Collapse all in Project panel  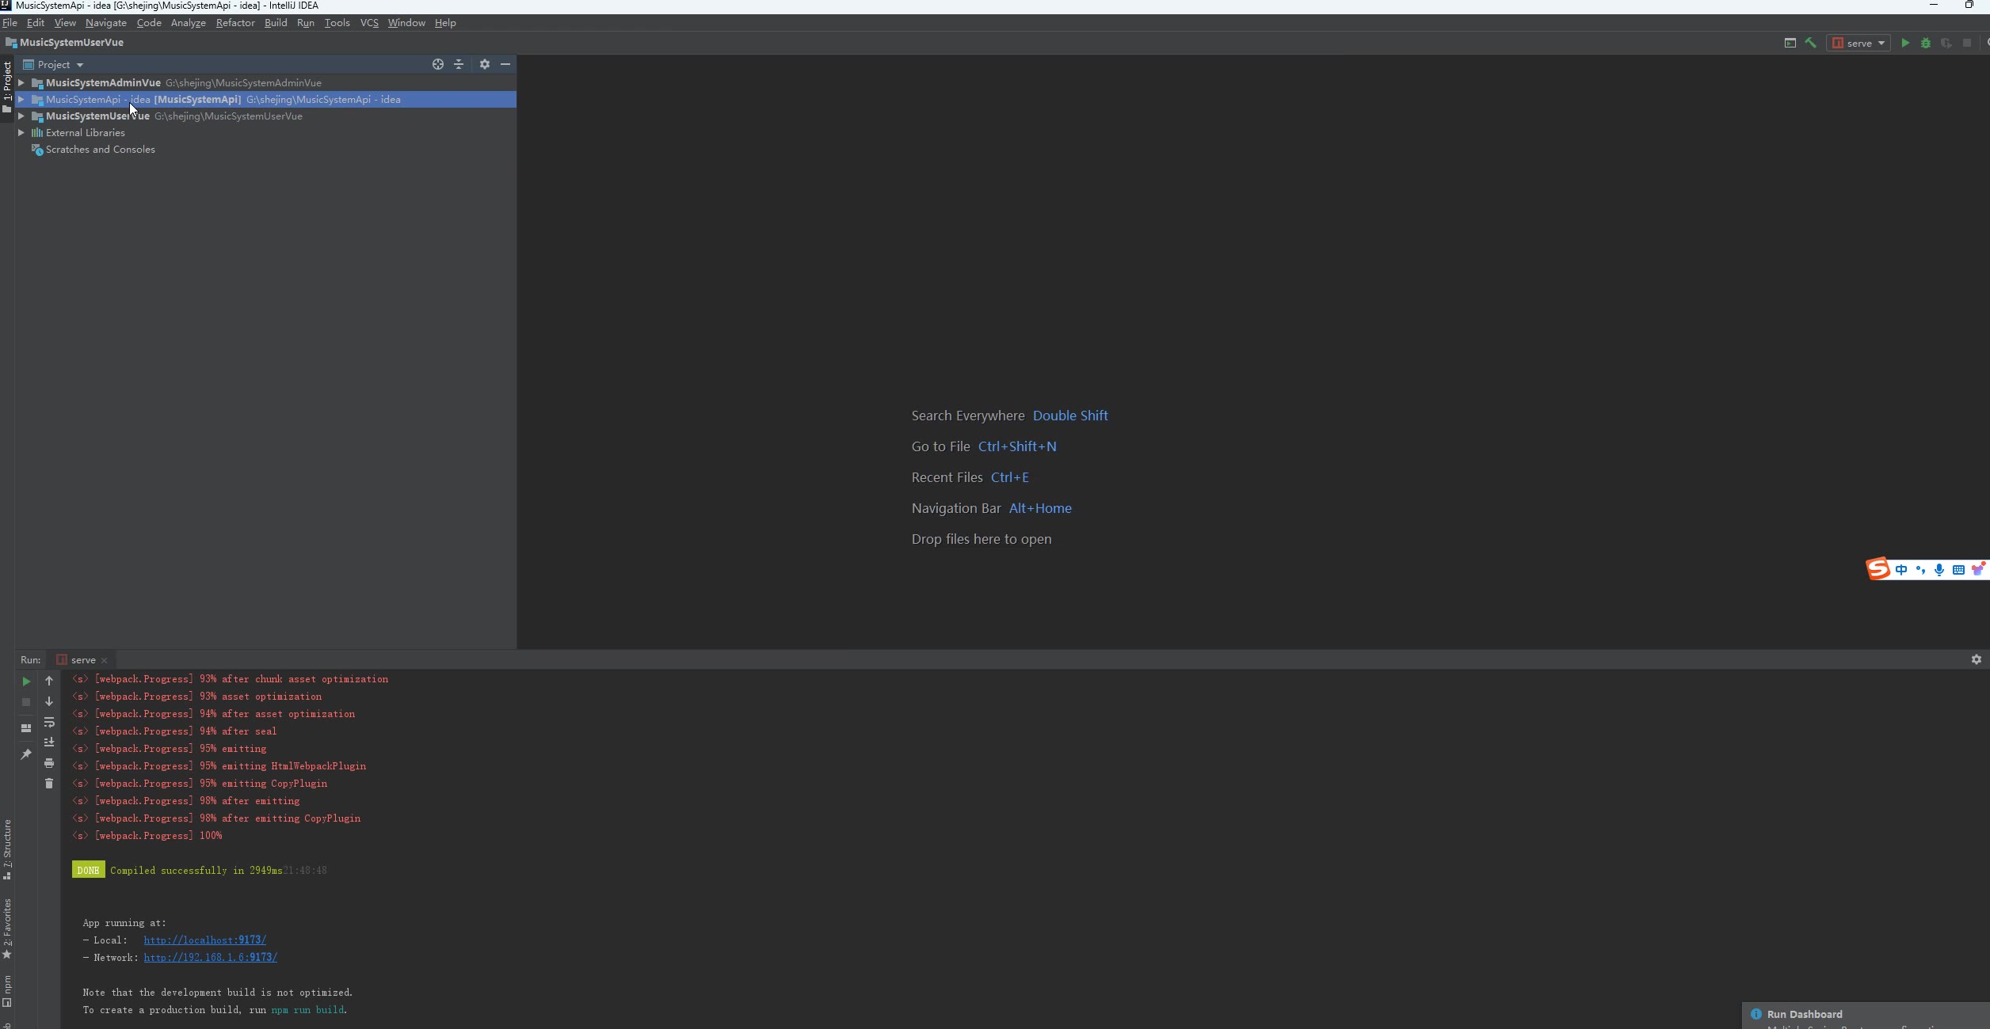pyautogui.click(x=459, y=64)
